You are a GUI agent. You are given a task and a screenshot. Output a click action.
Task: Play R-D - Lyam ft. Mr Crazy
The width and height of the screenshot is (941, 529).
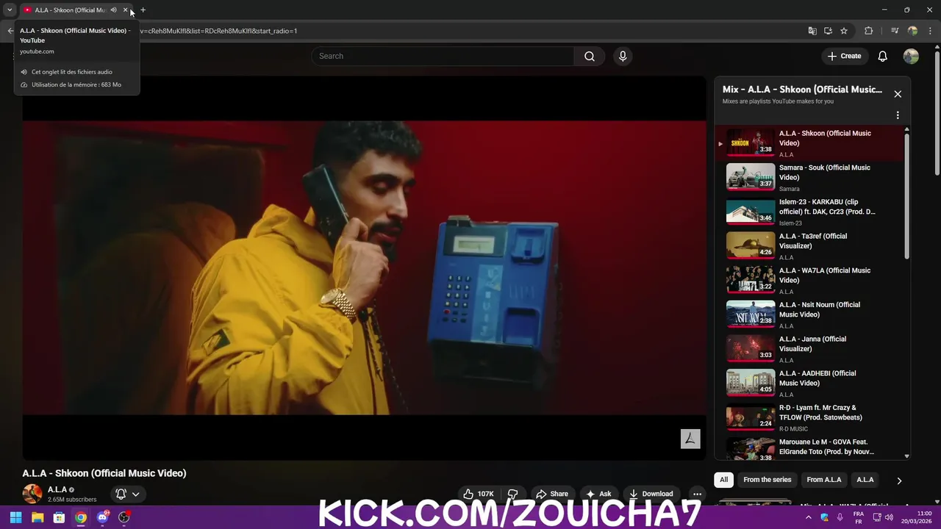[809, 417]
